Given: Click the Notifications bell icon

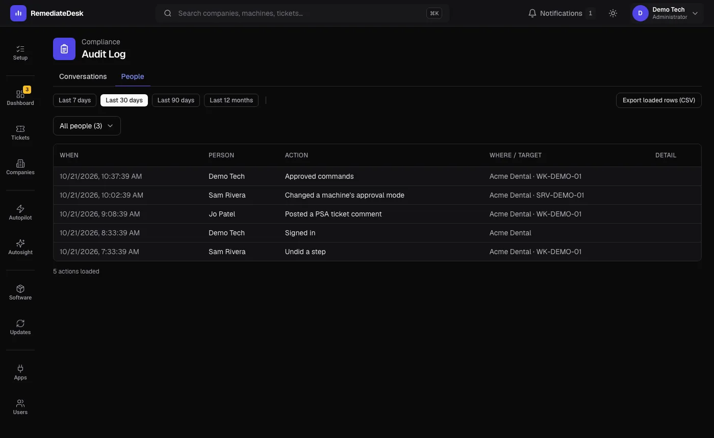Looking at the screenshot, I should pyautogui.click(x=532, y=13).
